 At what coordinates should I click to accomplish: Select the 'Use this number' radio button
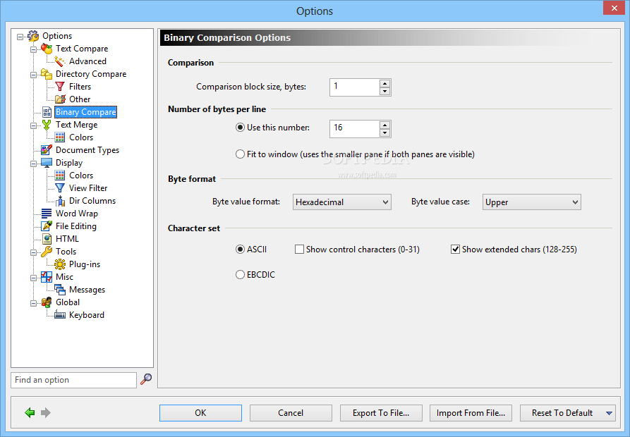point(240,128)
